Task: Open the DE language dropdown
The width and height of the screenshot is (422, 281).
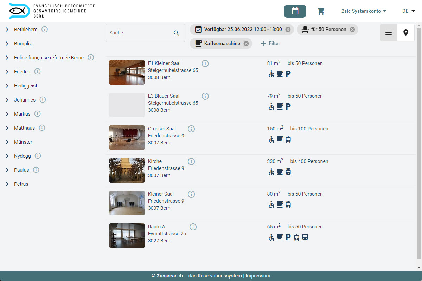Action: click(408, 11)
